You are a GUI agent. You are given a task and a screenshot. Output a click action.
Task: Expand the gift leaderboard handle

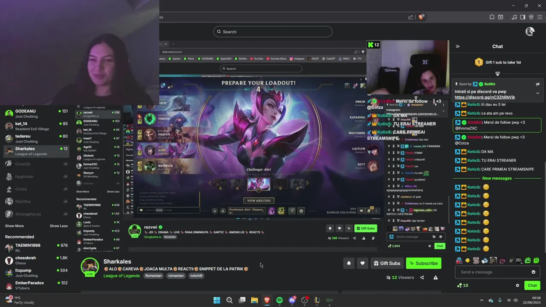click(497, 74)
